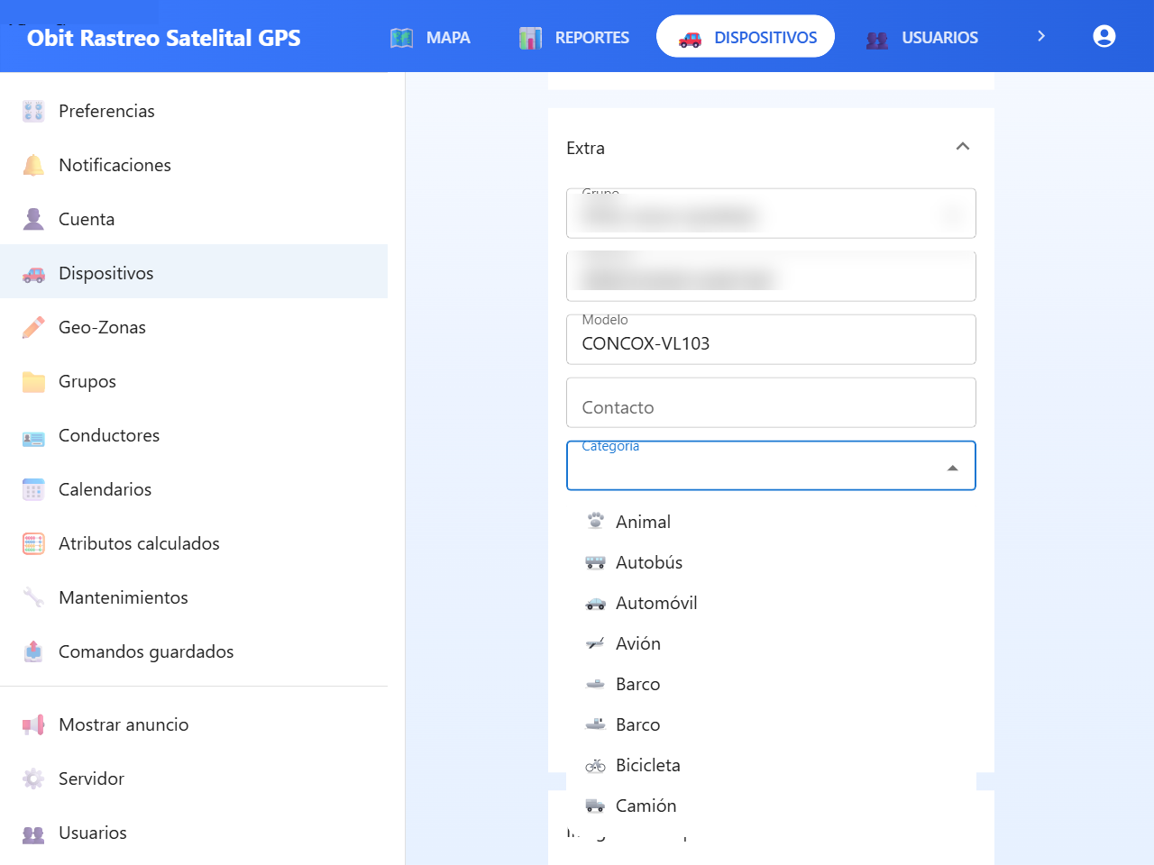Click the Calendarios calendar icon
Image resolution: width=1154 pixels, height=865 pixels.
coord(33,489)
